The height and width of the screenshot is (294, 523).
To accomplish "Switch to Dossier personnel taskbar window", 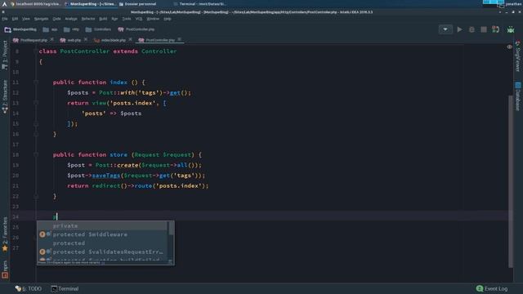I will (x=137, y=4).
